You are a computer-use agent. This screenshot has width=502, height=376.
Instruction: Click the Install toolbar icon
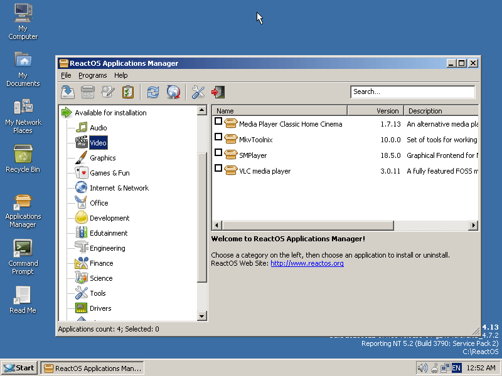pos(68,92)
